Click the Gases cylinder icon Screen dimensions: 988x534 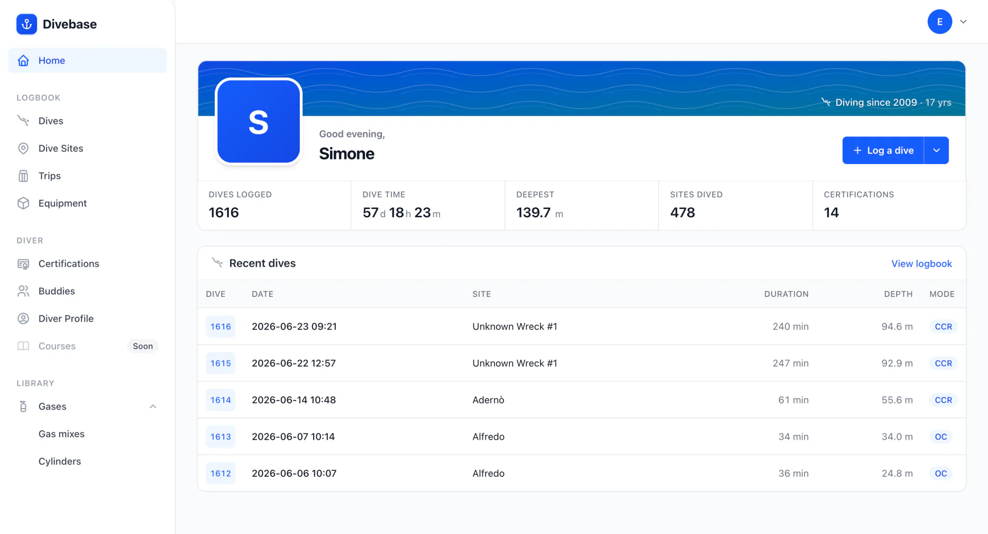click(23, 406)
